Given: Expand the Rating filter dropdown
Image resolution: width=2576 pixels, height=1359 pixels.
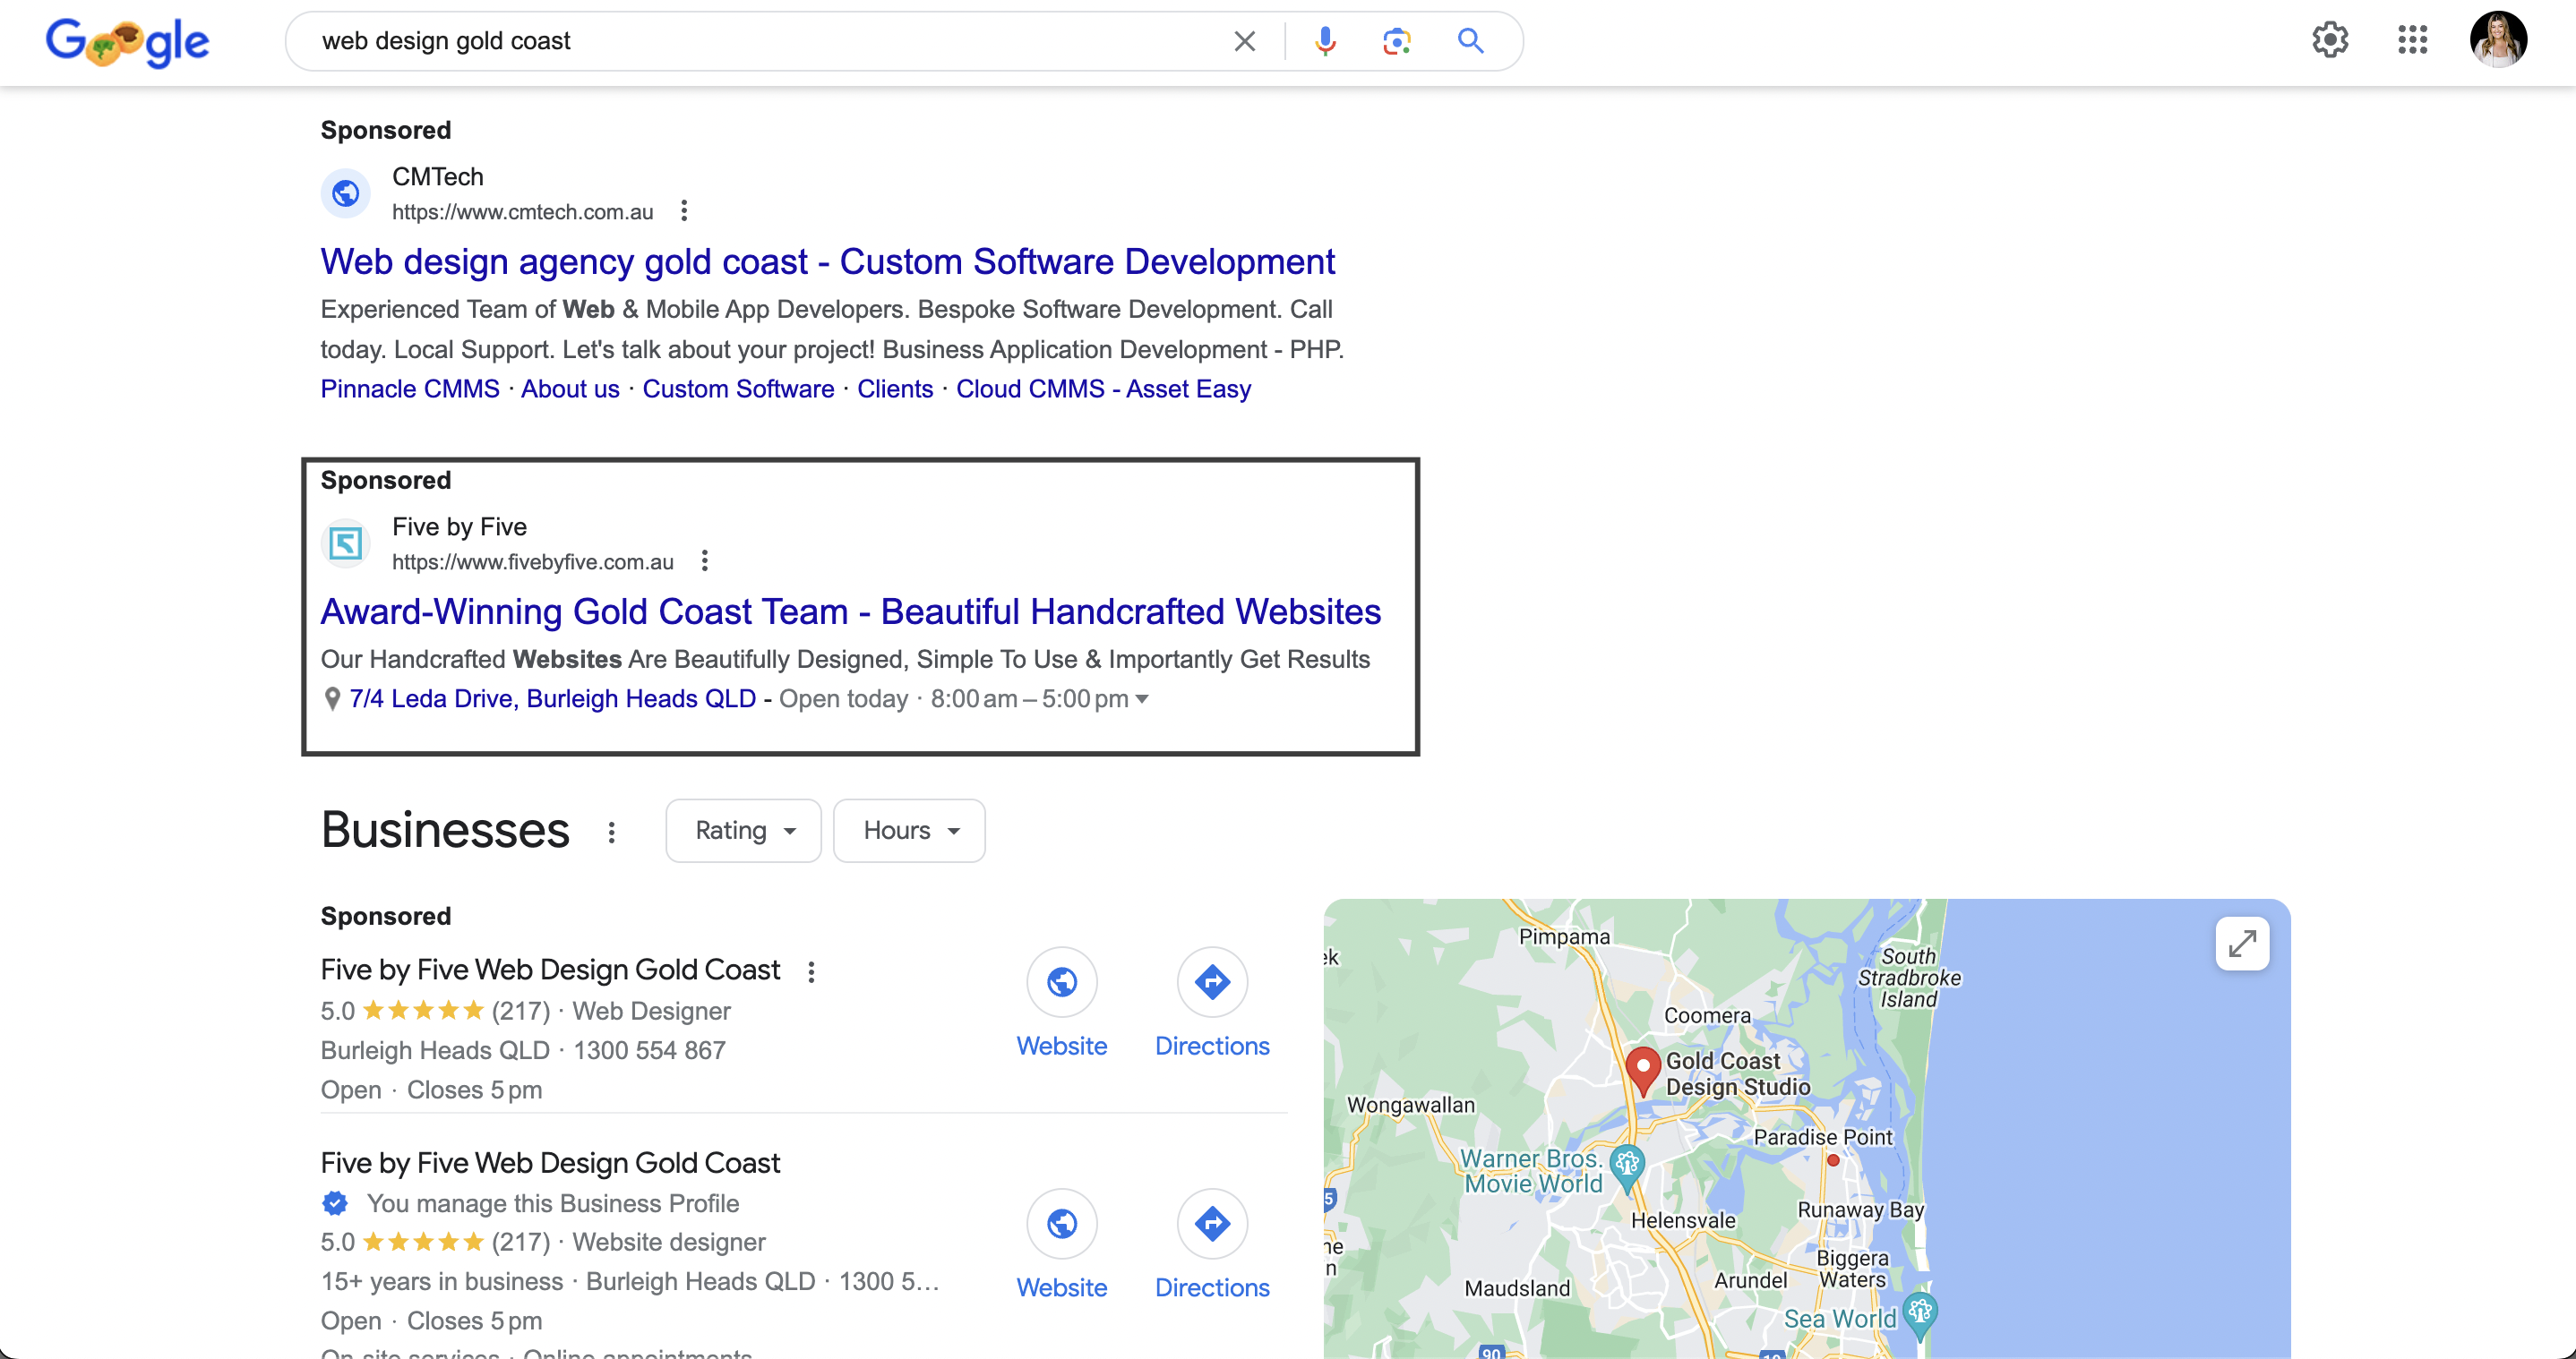Looking at the screenshot, I should pos(743,829).
